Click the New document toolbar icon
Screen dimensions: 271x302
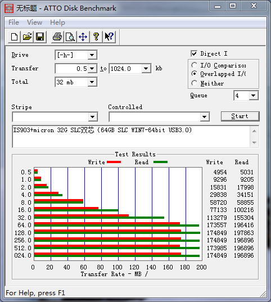click(14, 37)
